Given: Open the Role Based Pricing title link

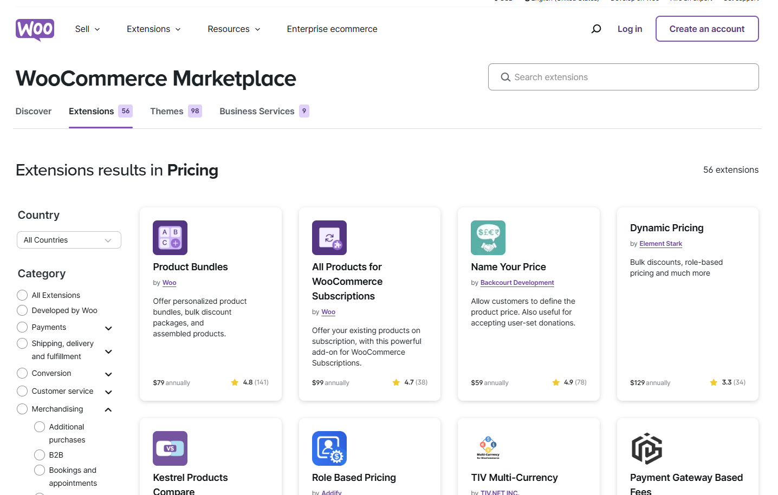Looking at the screenshot, I should click(x=354, y=478).
